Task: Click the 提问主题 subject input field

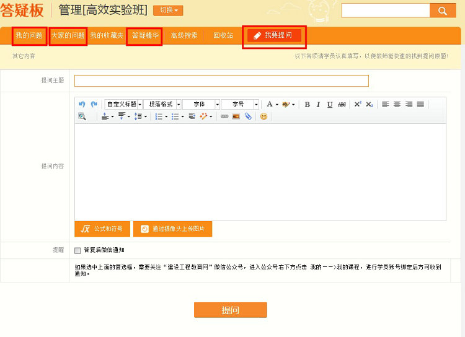Action: coord(221,81)
